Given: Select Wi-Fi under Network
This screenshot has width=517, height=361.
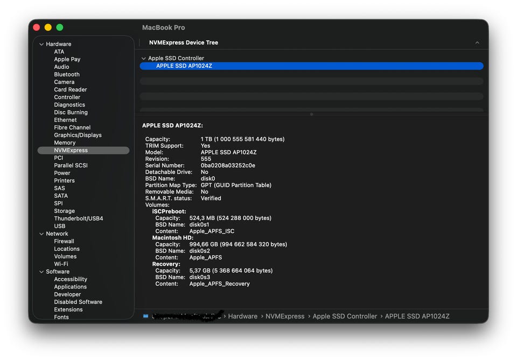Looking at the screenshot, I should pyautogui.click(x=61, y=264).
